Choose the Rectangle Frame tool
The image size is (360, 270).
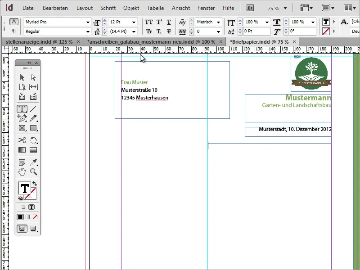[22, 128]
